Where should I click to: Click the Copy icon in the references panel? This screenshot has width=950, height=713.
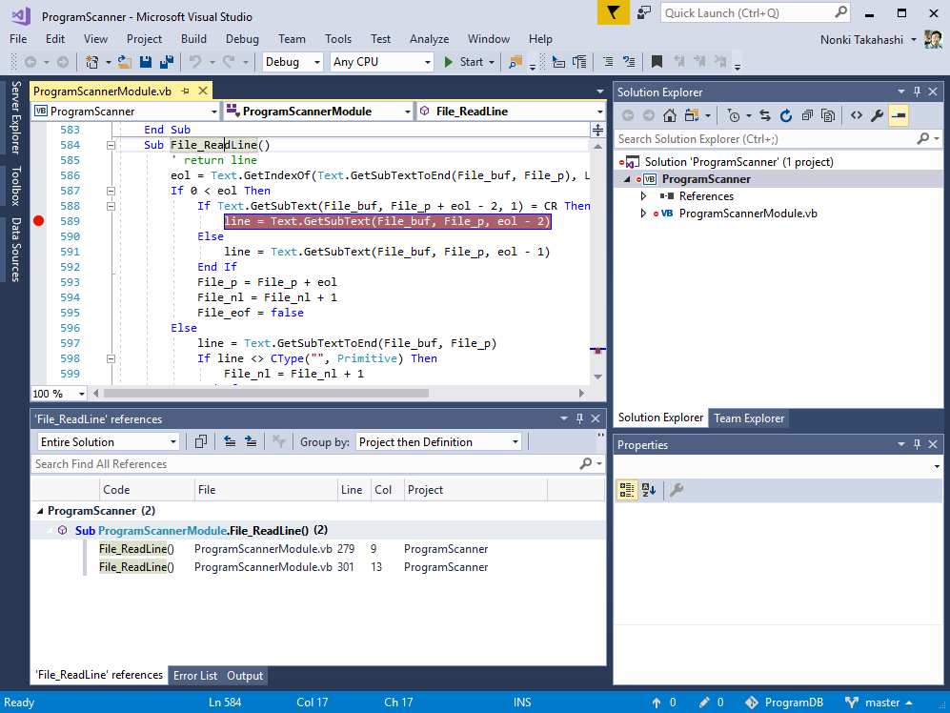(x=201, y=441)
